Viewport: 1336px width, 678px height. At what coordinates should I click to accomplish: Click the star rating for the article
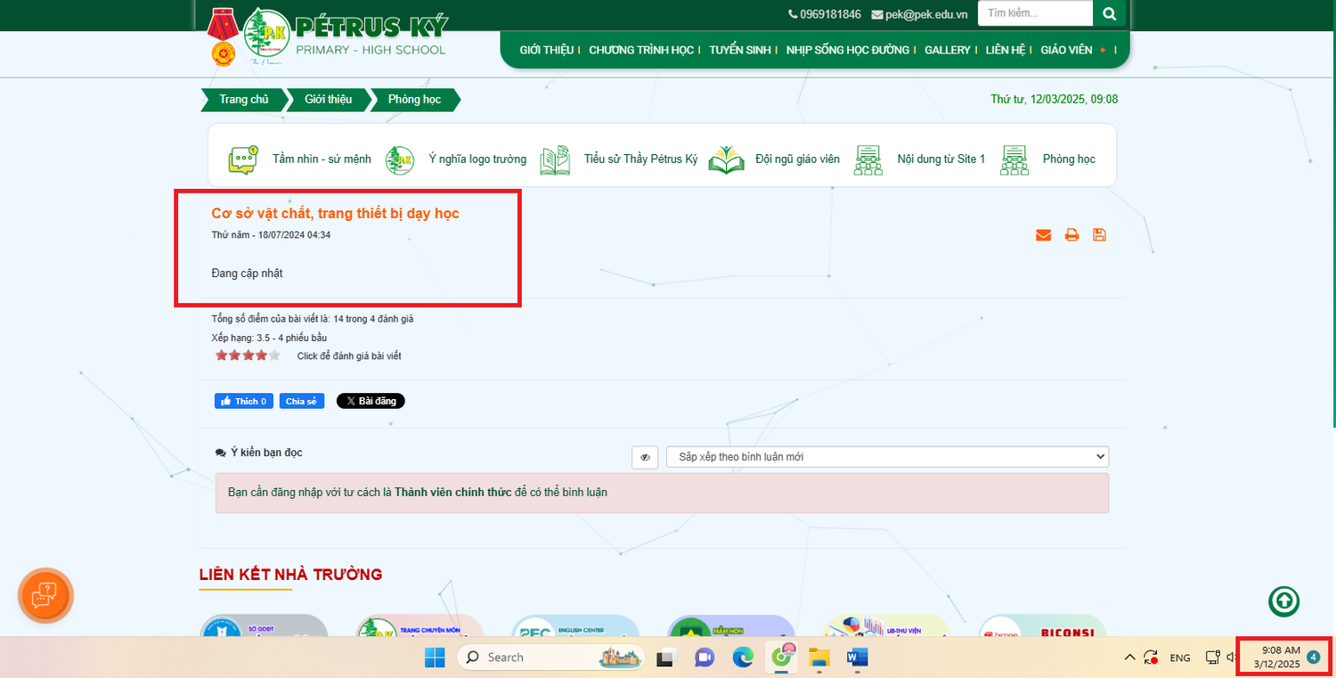point(248,355)
